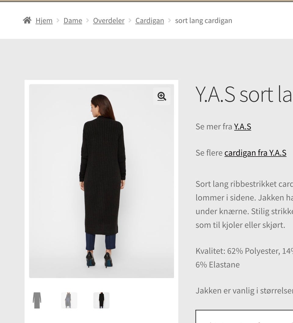Choose the black cardigan thumbnail
The height and width of the screenshot is (323, 293).
(101, 300)
